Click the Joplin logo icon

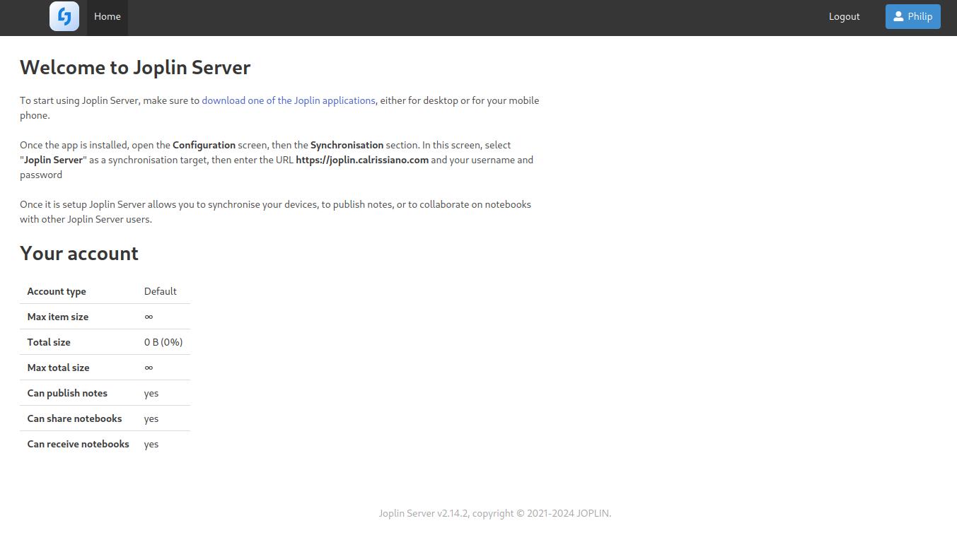pyautogui.click(x=64, y=16)
